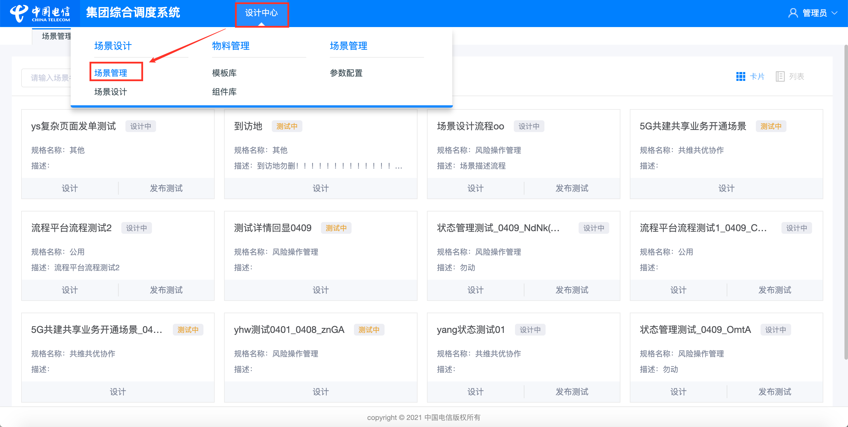Expand the 管理员 dropdown chevron
Screen dimensions: 848x427
click(834, 13)
